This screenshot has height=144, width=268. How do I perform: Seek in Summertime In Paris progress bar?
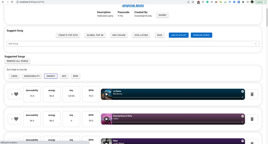(x=177, y=122)
